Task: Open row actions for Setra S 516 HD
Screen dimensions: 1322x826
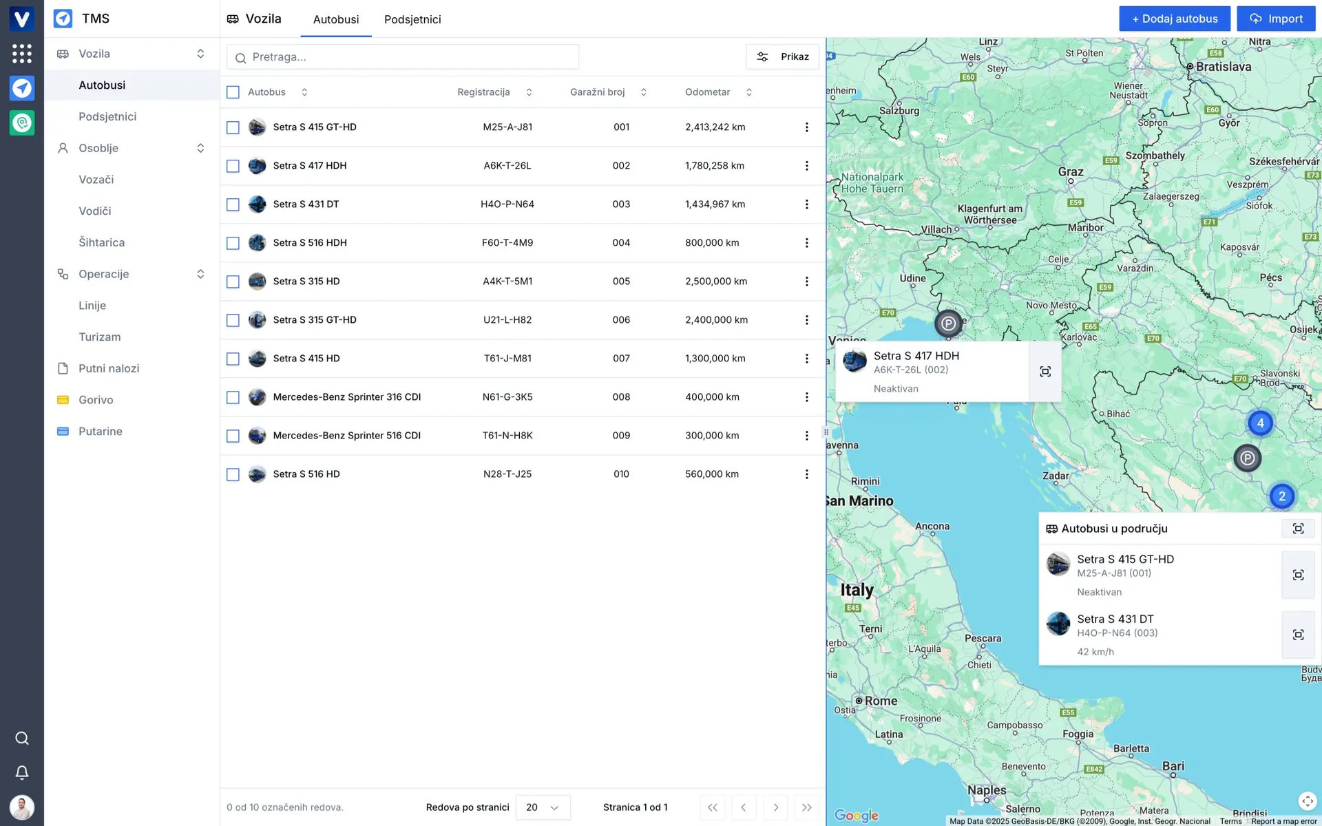Action: point(807,474)
